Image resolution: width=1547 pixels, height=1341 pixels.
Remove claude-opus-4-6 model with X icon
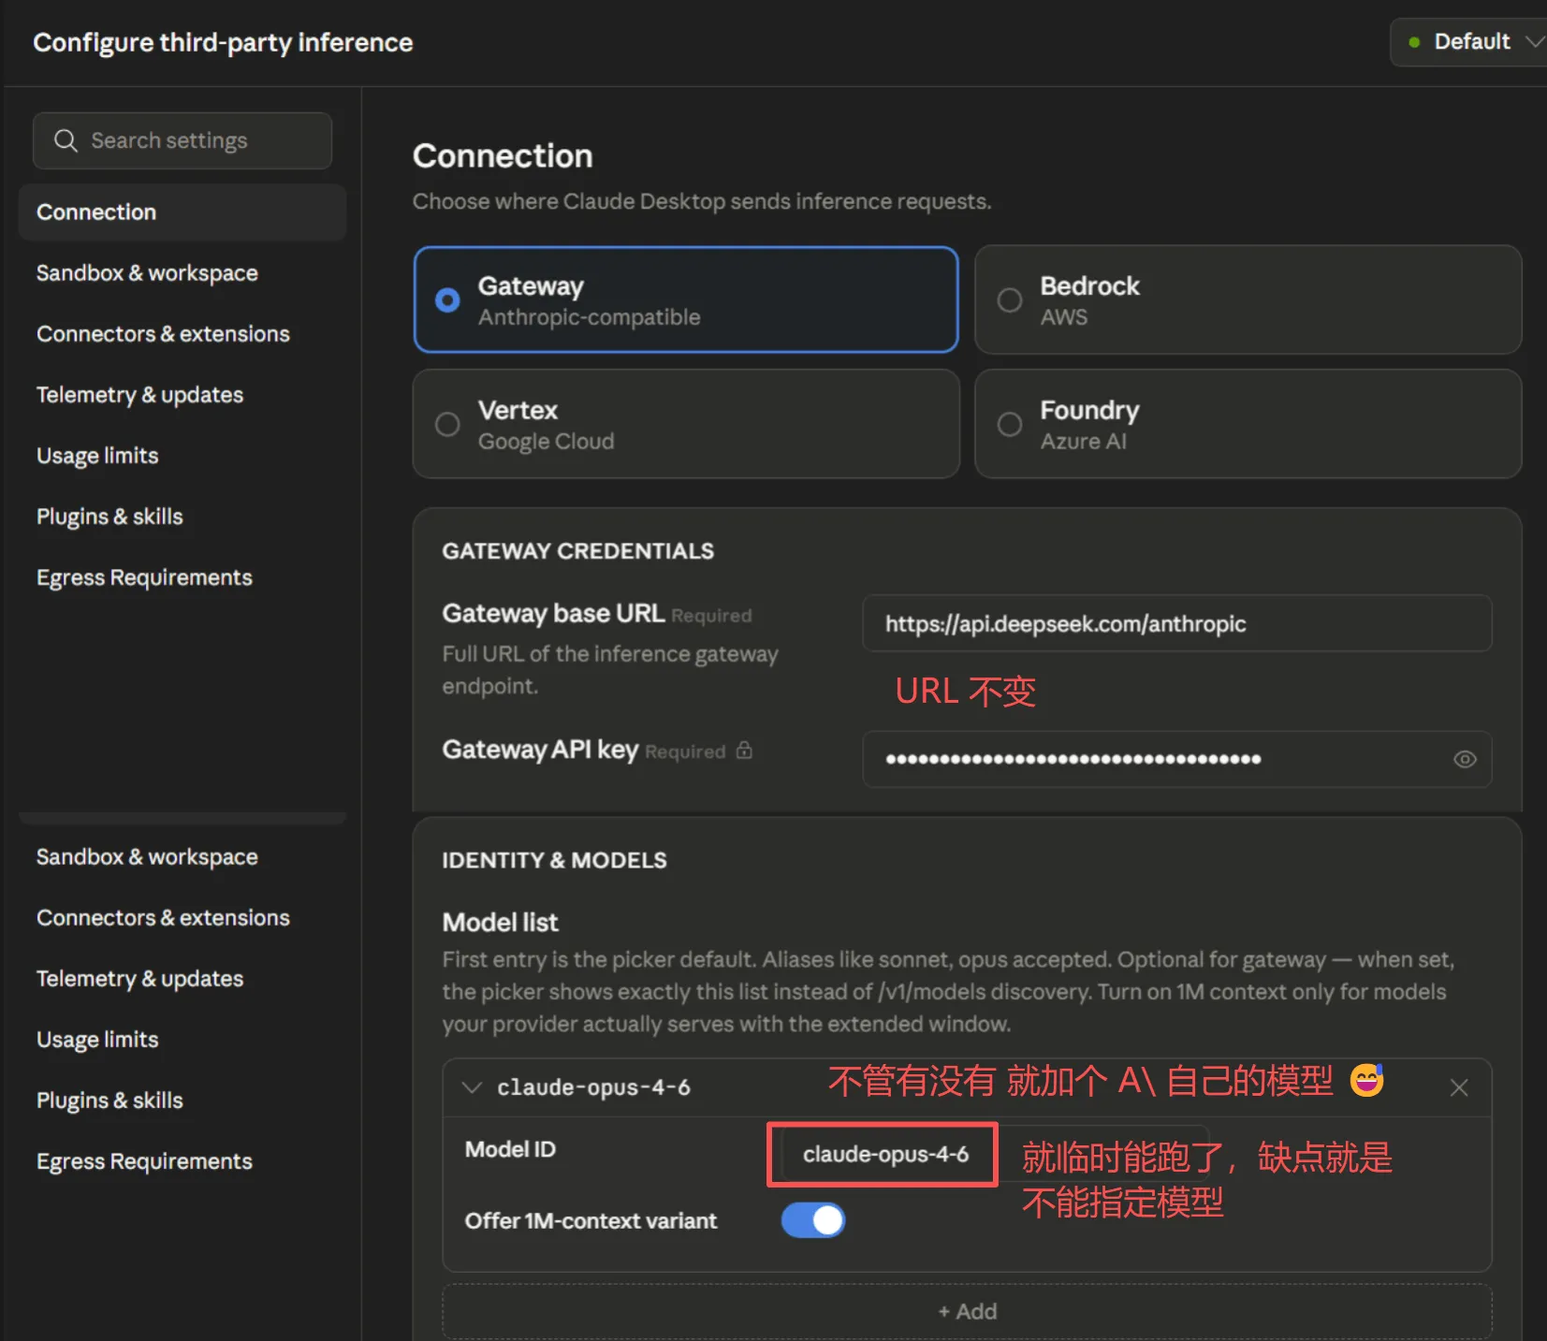click(x=1458, y=1087)
